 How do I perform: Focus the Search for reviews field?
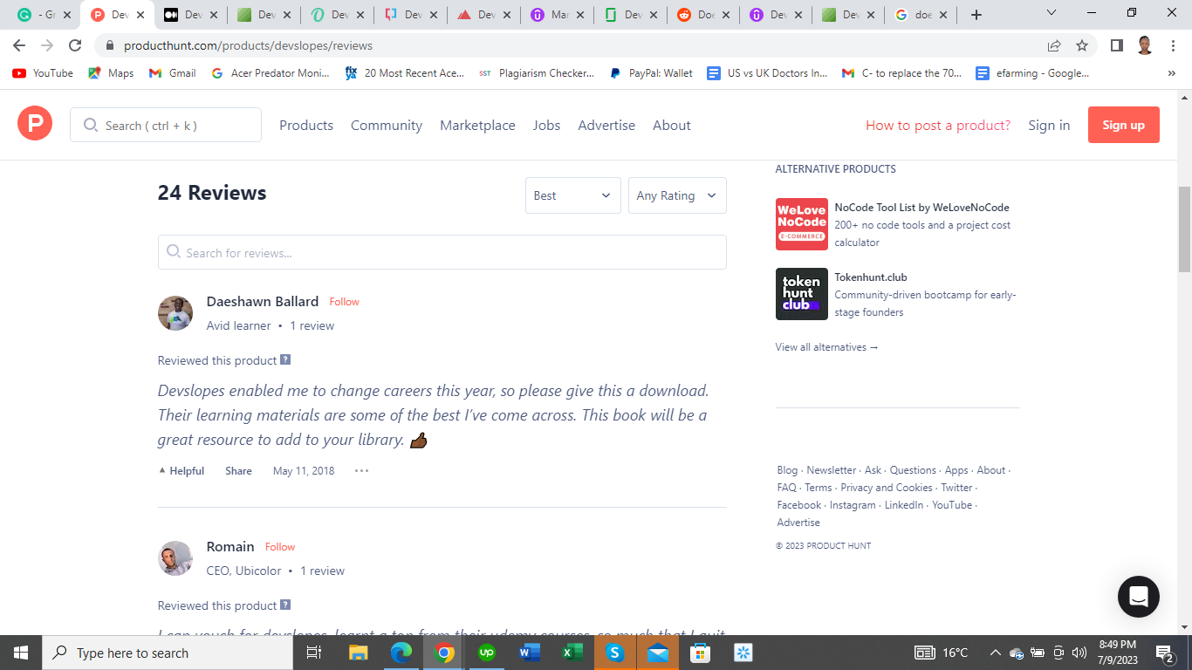pos(442,252)
